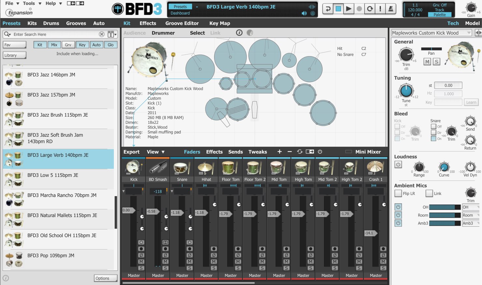Click the mixer power icon near Mini Mixer

tap(320, 152)
